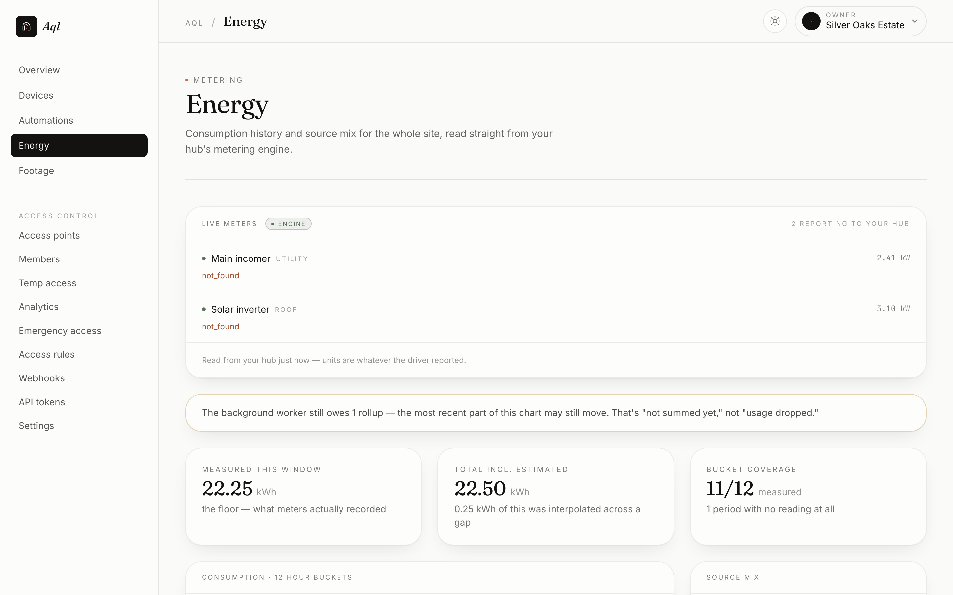Select the Solar inverter meter row

point(556,318)
